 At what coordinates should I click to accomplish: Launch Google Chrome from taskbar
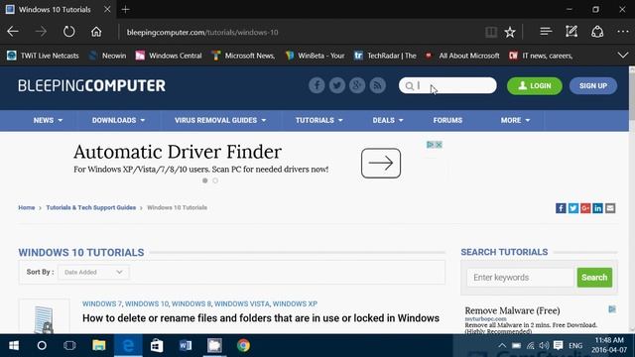(x=243, y=345)
